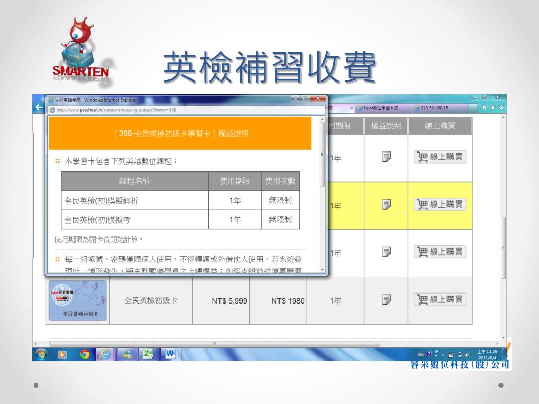Click the blue help icon in system tray
Viewport: 539px width, 404px height.
[428, 353]
